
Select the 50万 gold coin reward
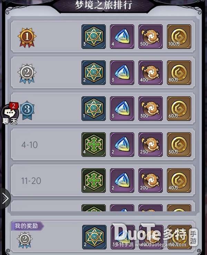coord(179,144)
